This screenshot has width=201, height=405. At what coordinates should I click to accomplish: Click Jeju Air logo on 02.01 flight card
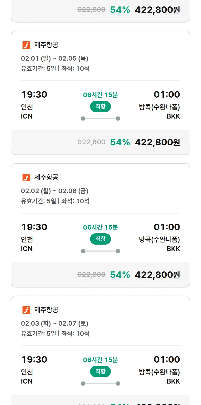(26, 45)
